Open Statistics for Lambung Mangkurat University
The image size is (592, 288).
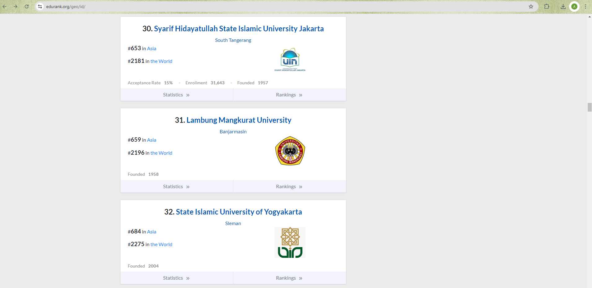(x=177, y=187)
